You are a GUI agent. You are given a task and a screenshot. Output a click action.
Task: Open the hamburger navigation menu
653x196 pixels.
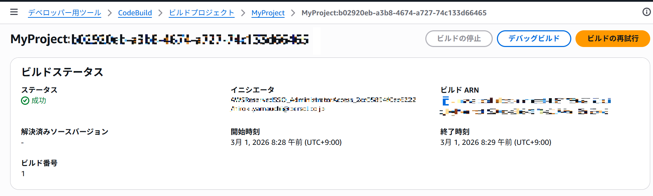click(x=14, y=12)
